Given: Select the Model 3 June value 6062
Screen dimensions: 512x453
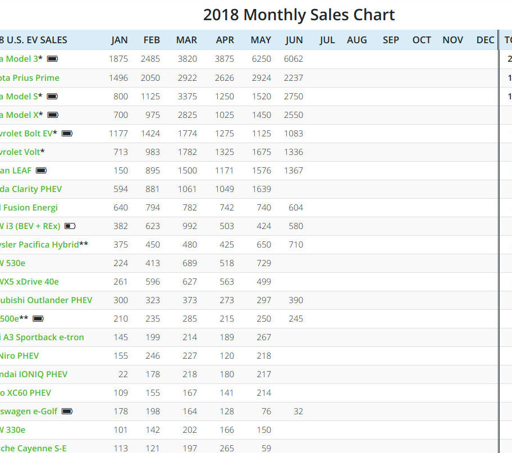Looking at the screenshot, I should pos(294,59).
